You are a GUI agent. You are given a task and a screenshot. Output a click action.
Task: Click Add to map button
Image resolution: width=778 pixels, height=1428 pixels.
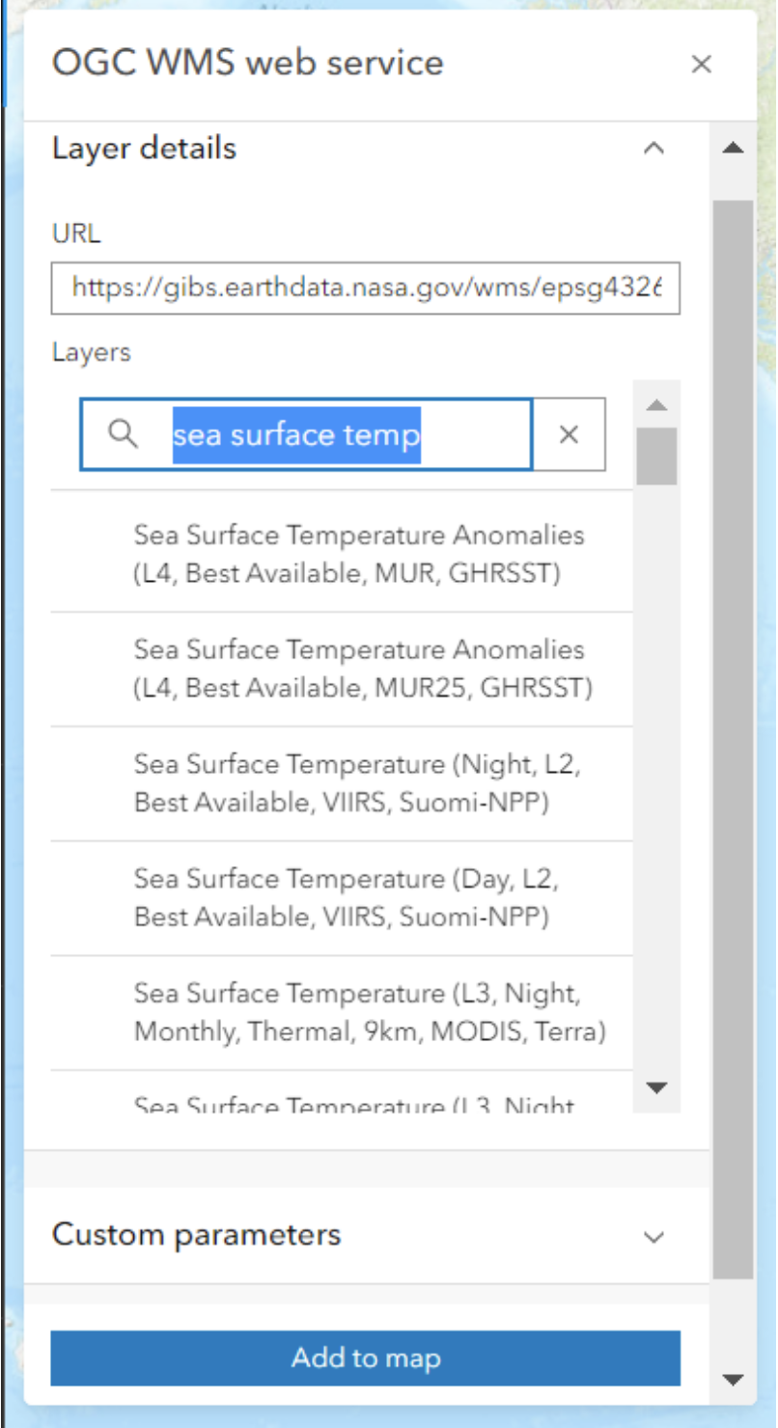[366, 1359]
